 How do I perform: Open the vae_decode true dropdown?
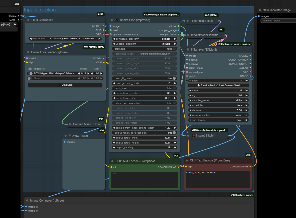click(218, 120)
